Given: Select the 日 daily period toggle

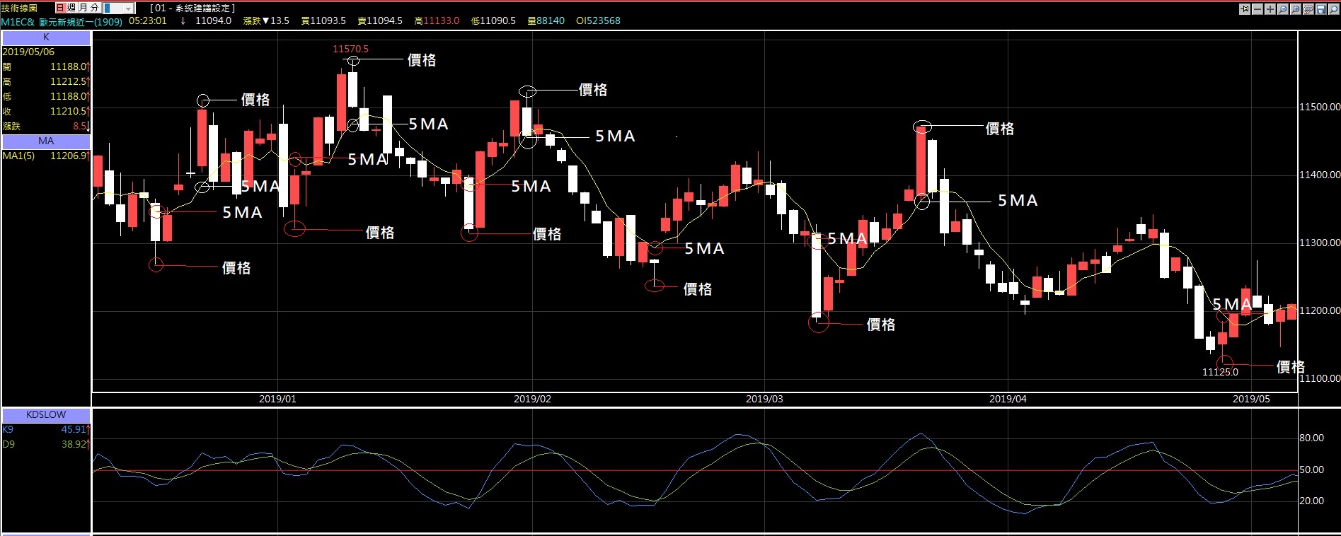Looking at the screenshot, I should (x=60, y=8).
